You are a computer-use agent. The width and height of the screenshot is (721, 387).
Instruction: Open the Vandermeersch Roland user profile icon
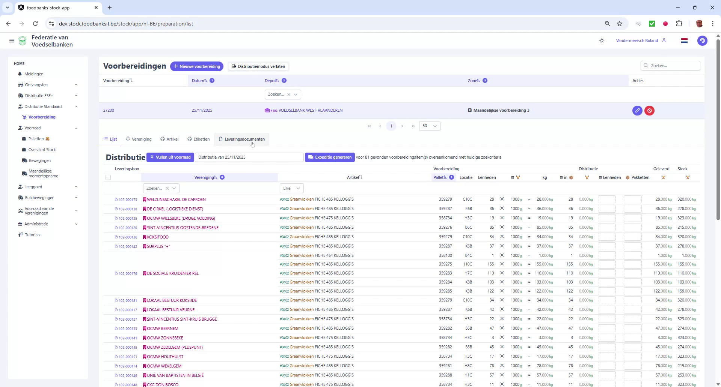point(665,40)
